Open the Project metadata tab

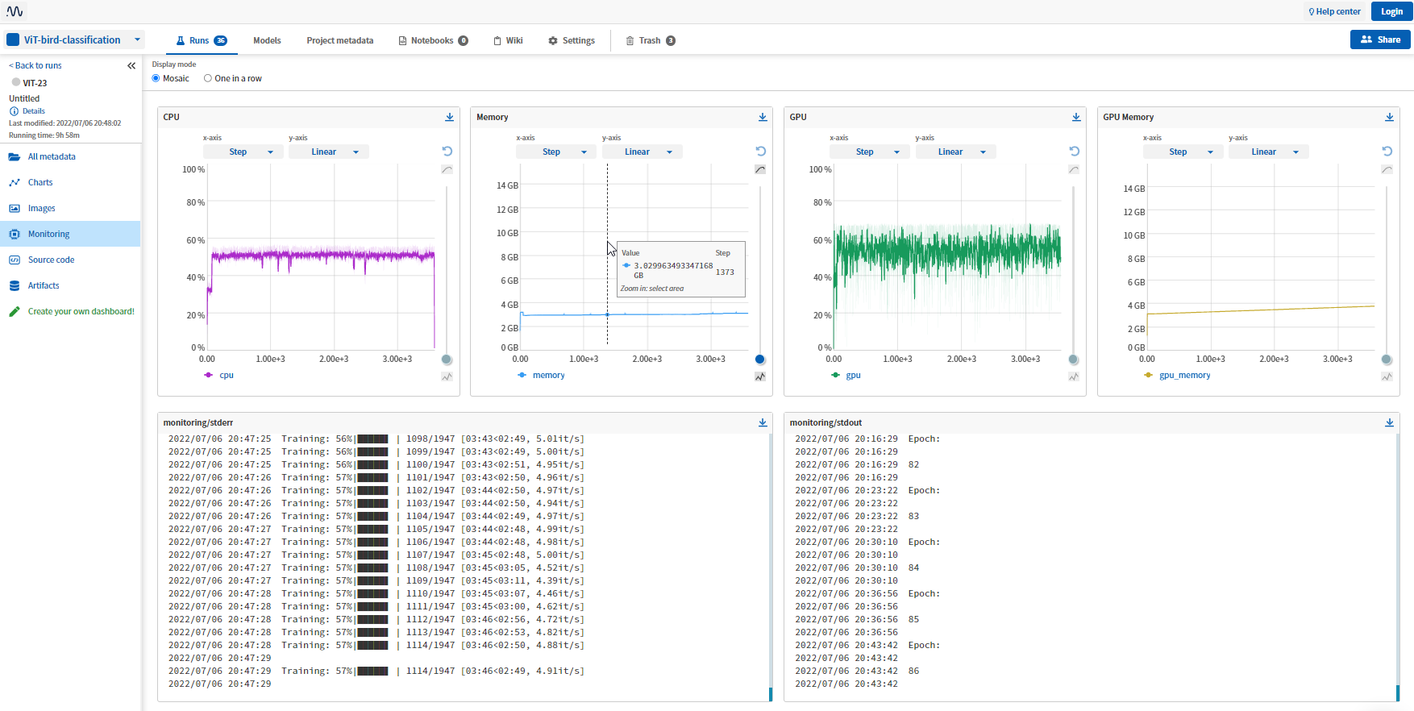point(339,41)
